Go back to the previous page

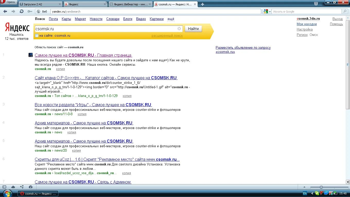(x=5, y=11)
